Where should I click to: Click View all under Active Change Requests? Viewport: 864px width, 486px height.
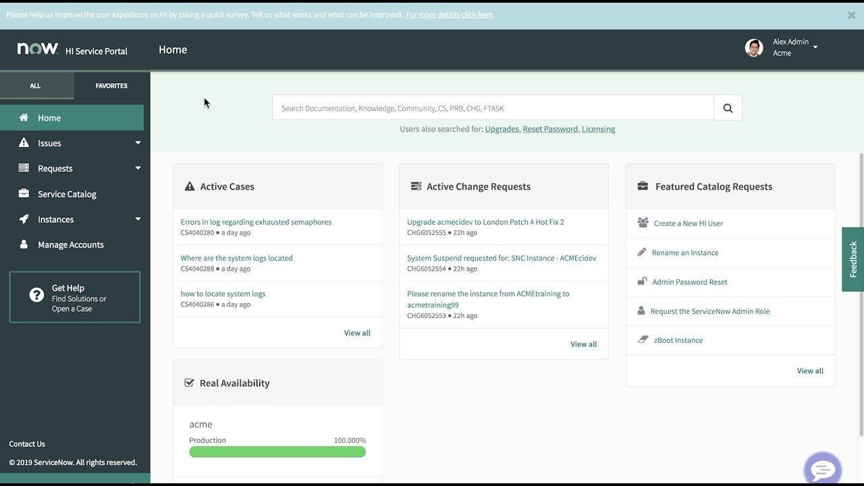[x=583, y=344]
